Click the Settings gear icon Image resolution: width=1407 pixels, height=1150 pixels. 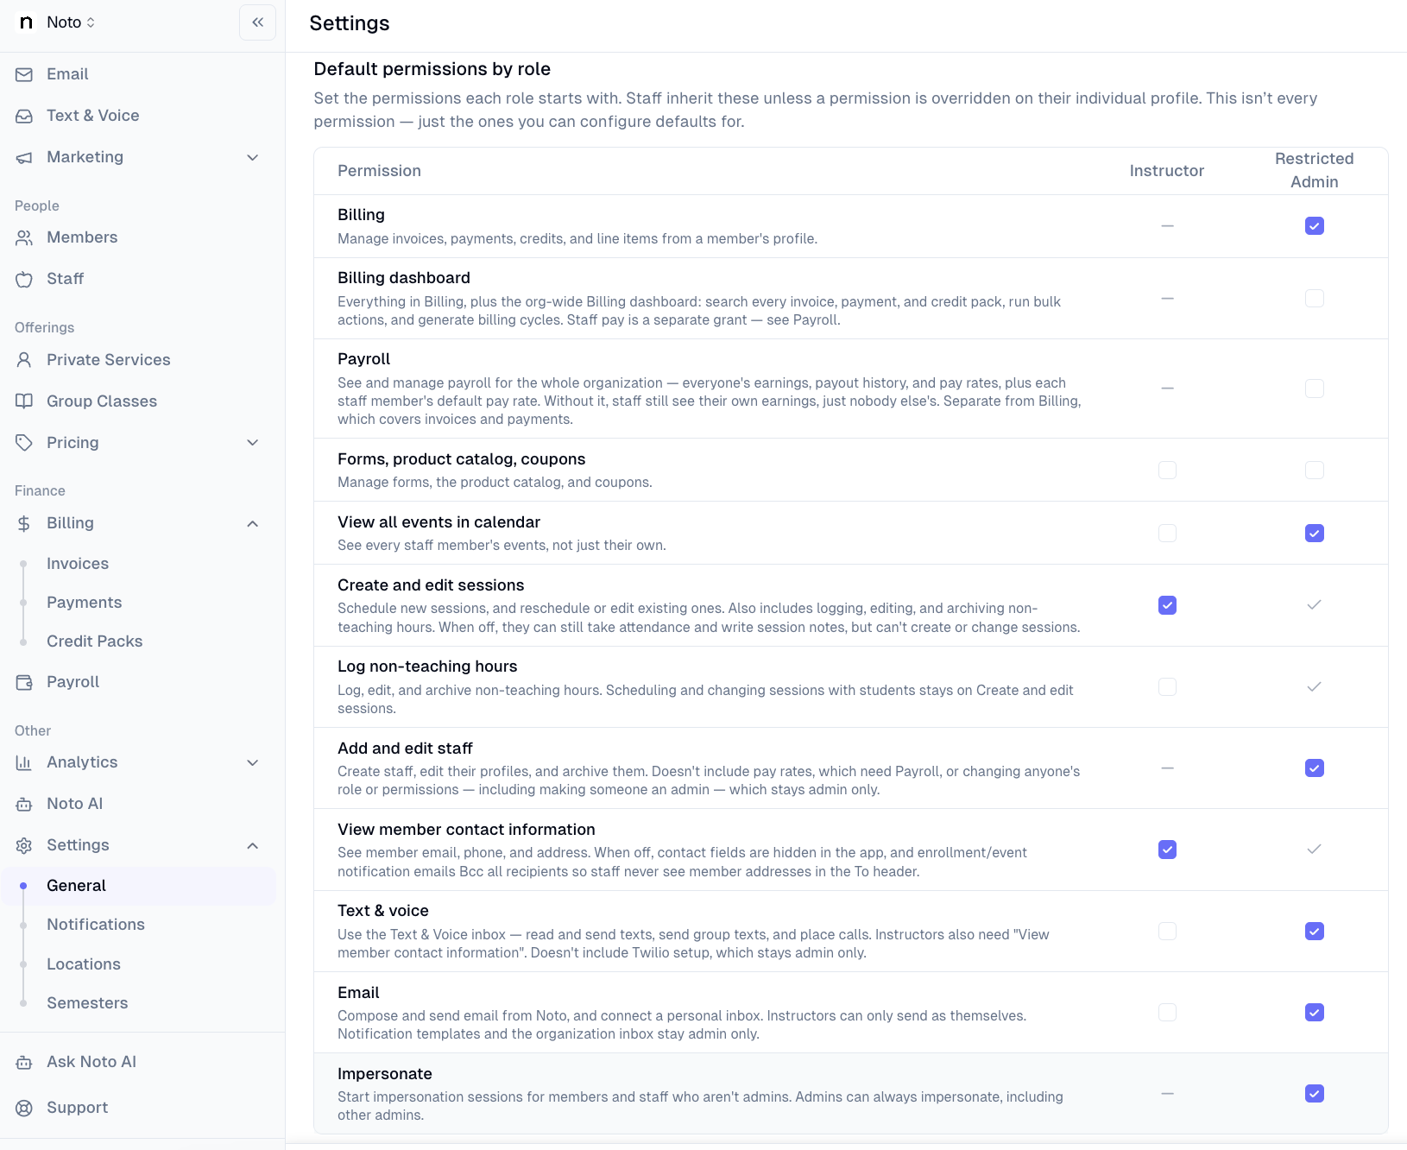[24, 845]
